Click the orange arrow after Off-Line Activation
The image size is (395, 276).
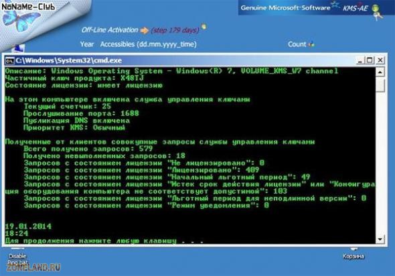tap(145, 31)
